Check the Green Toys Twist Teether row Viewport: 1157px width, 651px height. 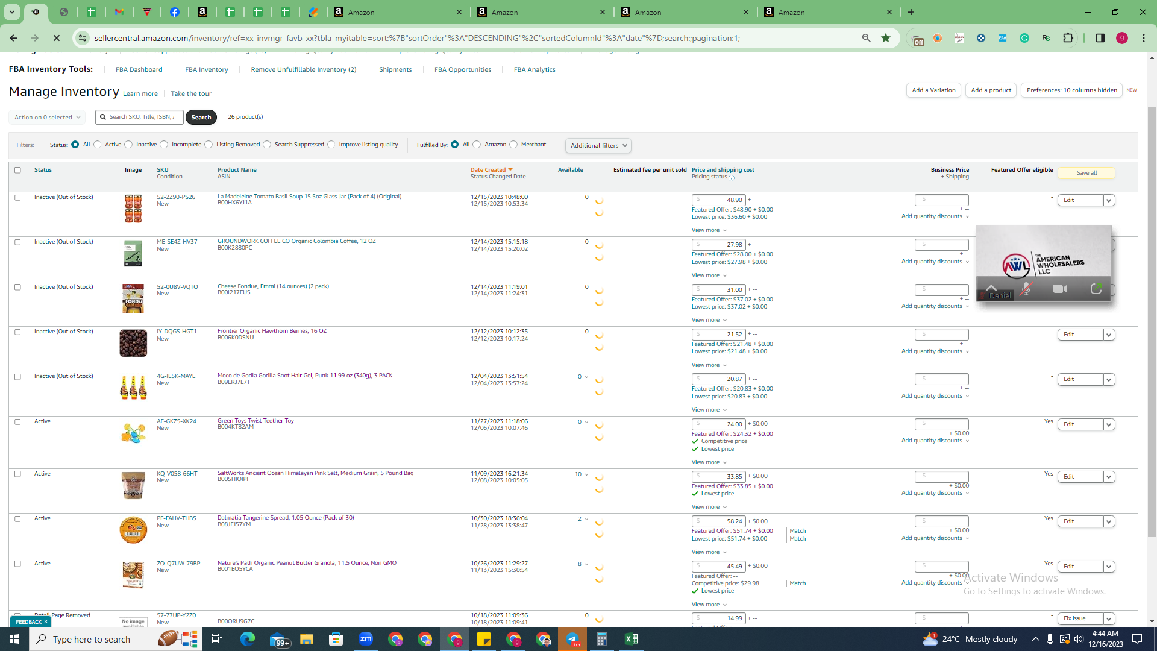[x=17, y=422]
